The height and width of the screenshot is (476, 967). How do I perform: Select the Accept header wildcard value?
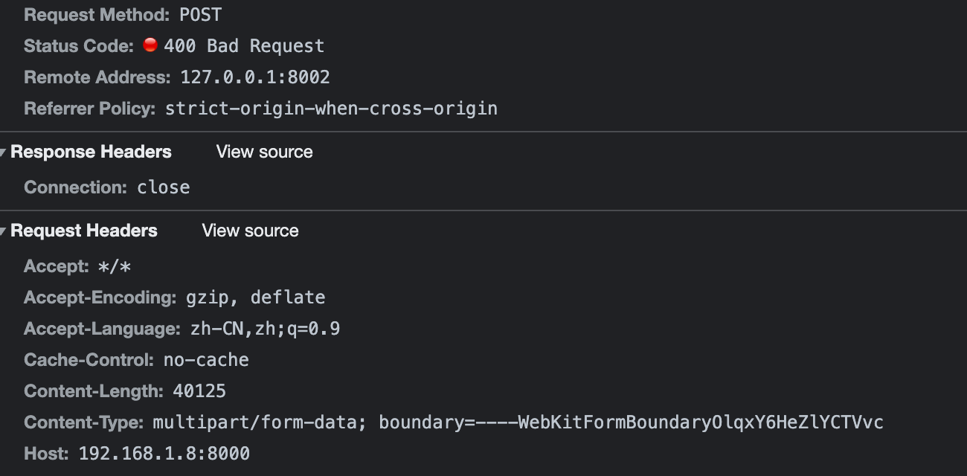pos(115,266)
